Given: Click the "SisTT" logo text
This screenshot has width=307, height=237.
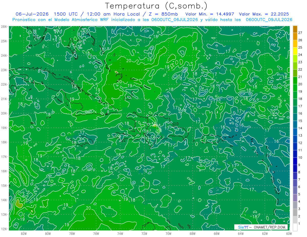Looking at the screenshot, I should (243, 227).
